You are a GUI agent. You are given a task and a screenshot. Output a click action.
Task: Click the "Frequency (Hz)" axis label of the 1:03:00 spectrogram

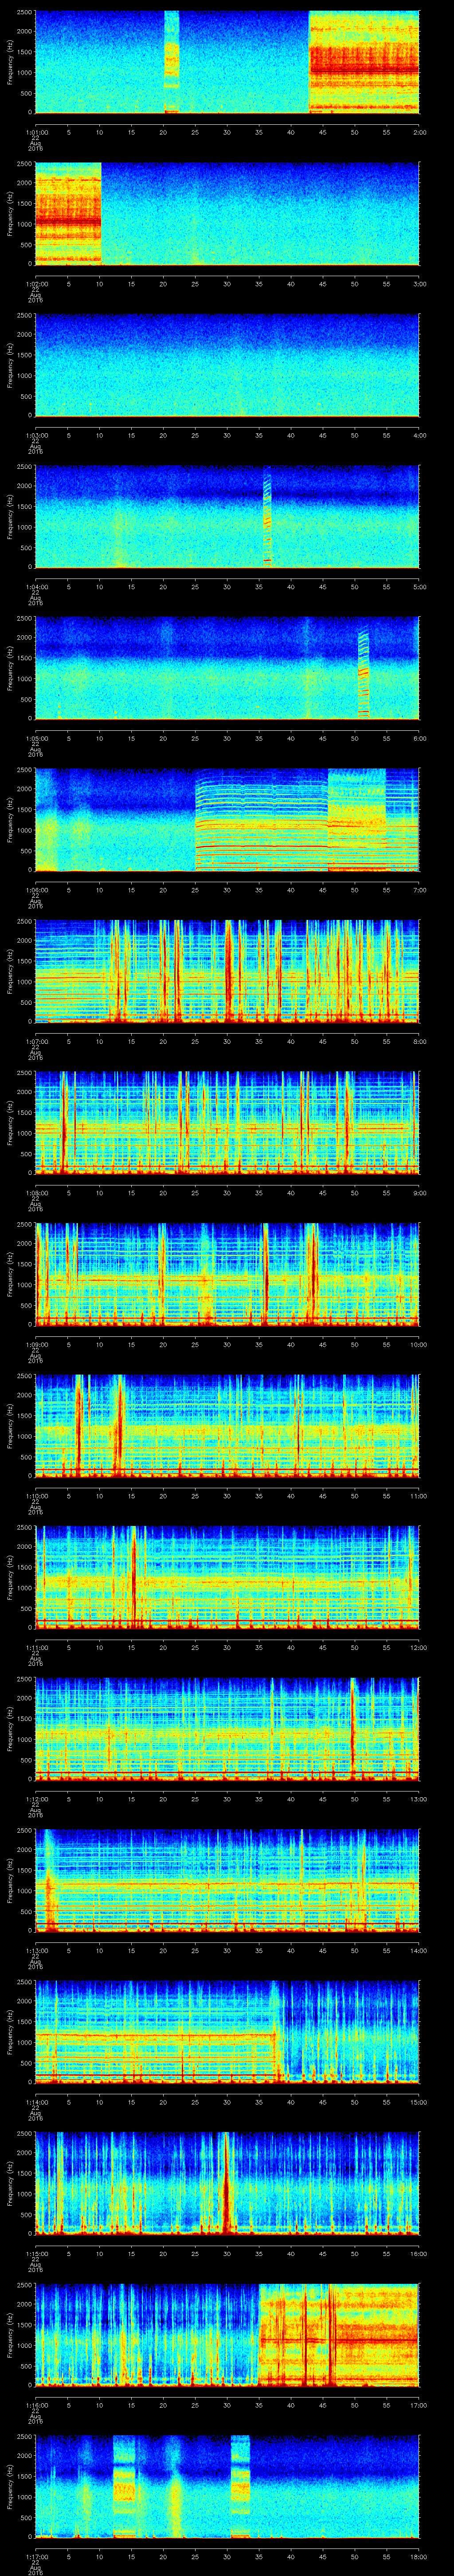click(10, 365)
